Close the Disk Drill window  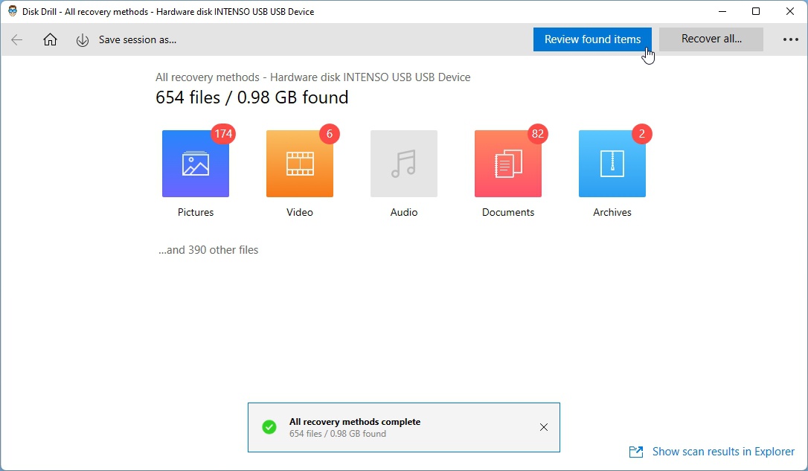click(790, 11)
